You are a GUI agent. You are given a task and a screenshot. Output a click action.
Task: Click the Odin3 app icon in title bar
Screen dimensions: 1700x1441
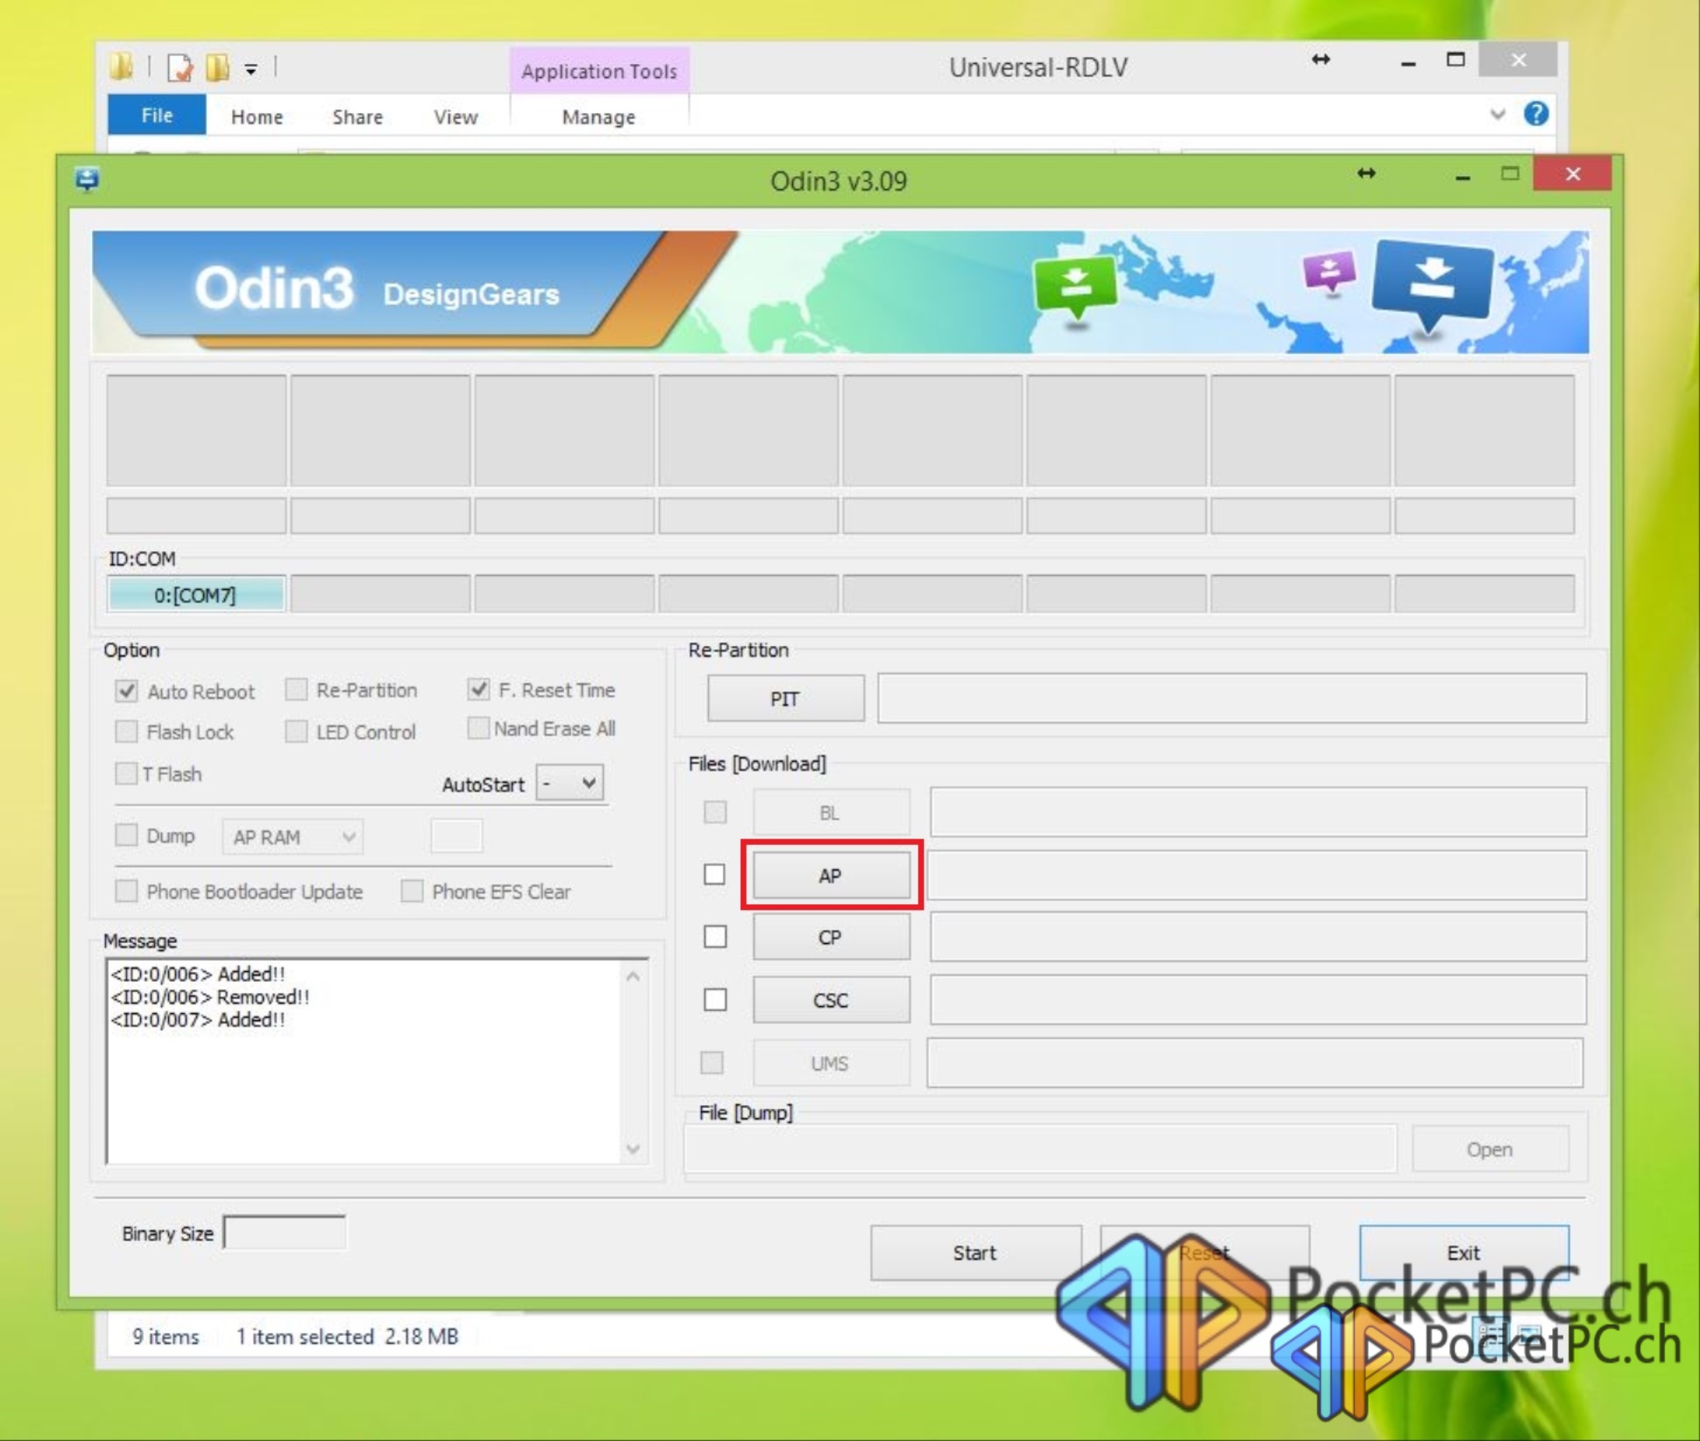point(87,179)
